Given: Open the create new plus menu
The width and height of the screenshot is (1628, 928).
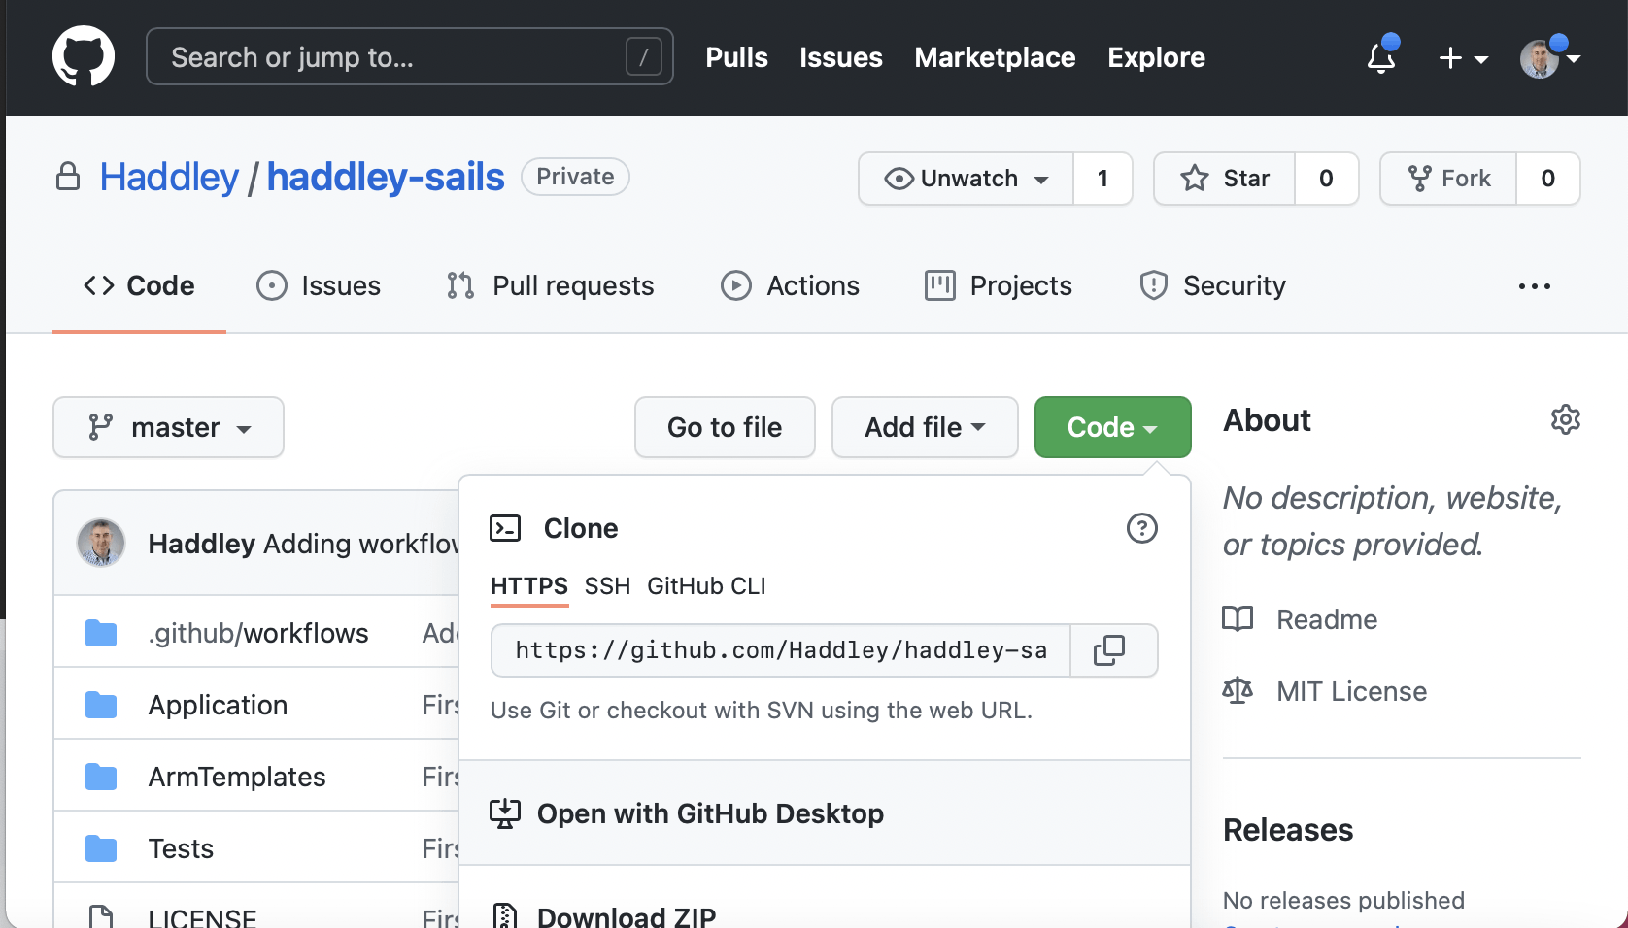Looking at the screenshot, I should pos(1462,58).
